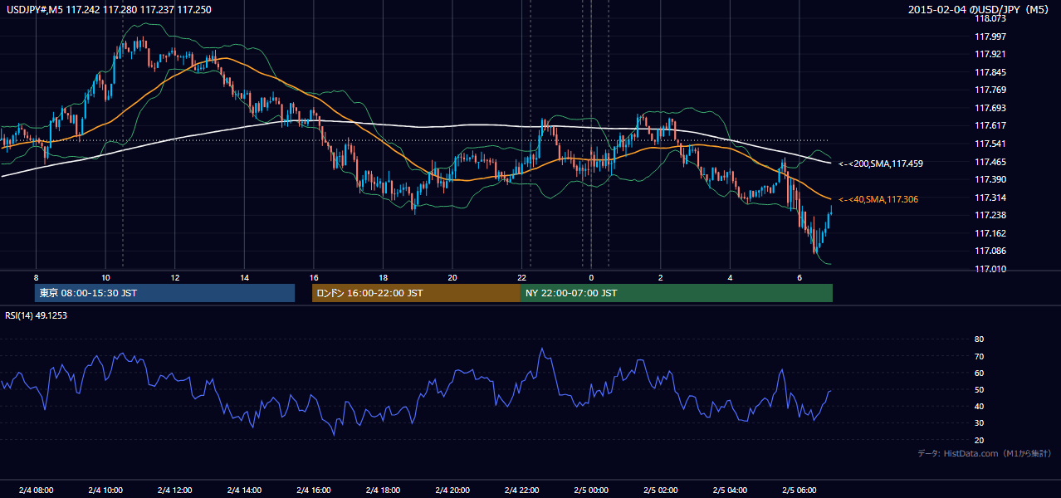Click price level 117.921 on price axis
Viewport: 1061px width, 498px height.
[991, 54]
